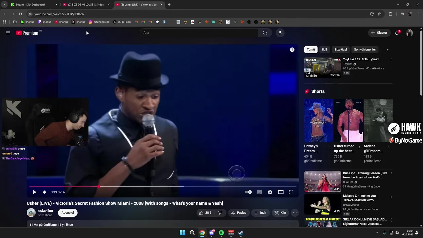Viewport: 423px width, 238px height.
Task: Dislike the video
Action: pos(220,213)
